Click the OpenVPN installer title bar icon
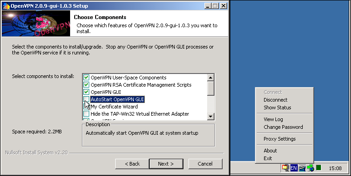This screenshot has height=176, width=351. (6, 6)
